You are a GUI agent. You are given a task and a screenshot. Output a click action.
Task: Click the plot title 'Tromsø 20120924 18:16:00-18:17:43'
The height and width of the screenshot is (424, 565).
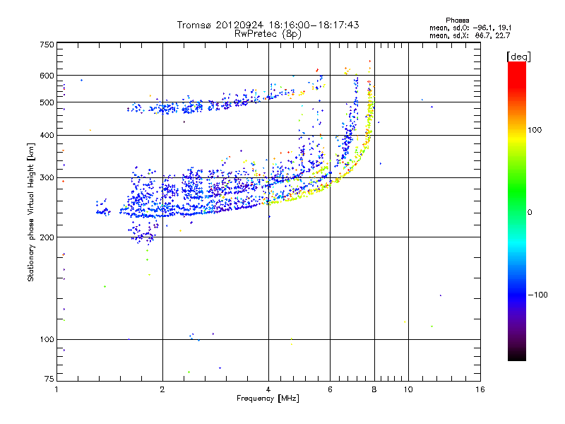[268, 25]
